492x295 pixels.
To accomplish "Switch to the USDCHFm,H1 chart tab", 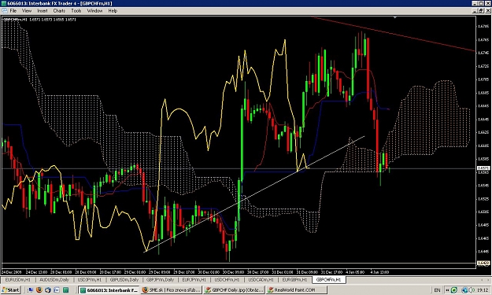I will point(227,279).
